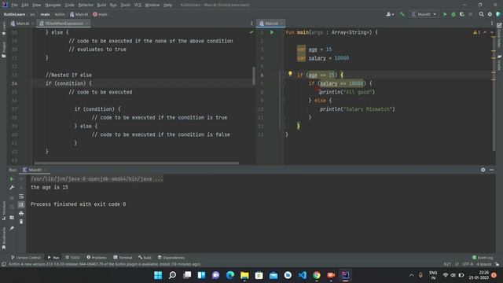Screen dimensions: 503x283
Task: Click the 4 spaces indent setting
Action: (x=484, y=264)
